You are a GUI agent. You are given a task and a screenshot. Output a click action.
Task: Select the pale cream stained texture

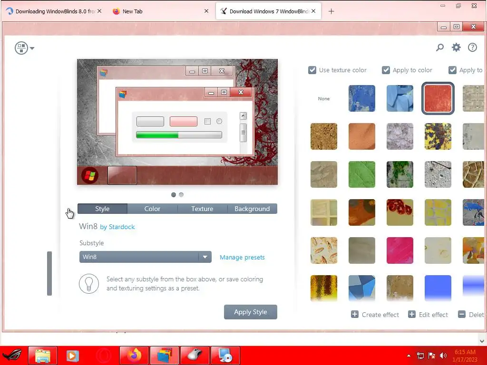(x=438, y=250)
